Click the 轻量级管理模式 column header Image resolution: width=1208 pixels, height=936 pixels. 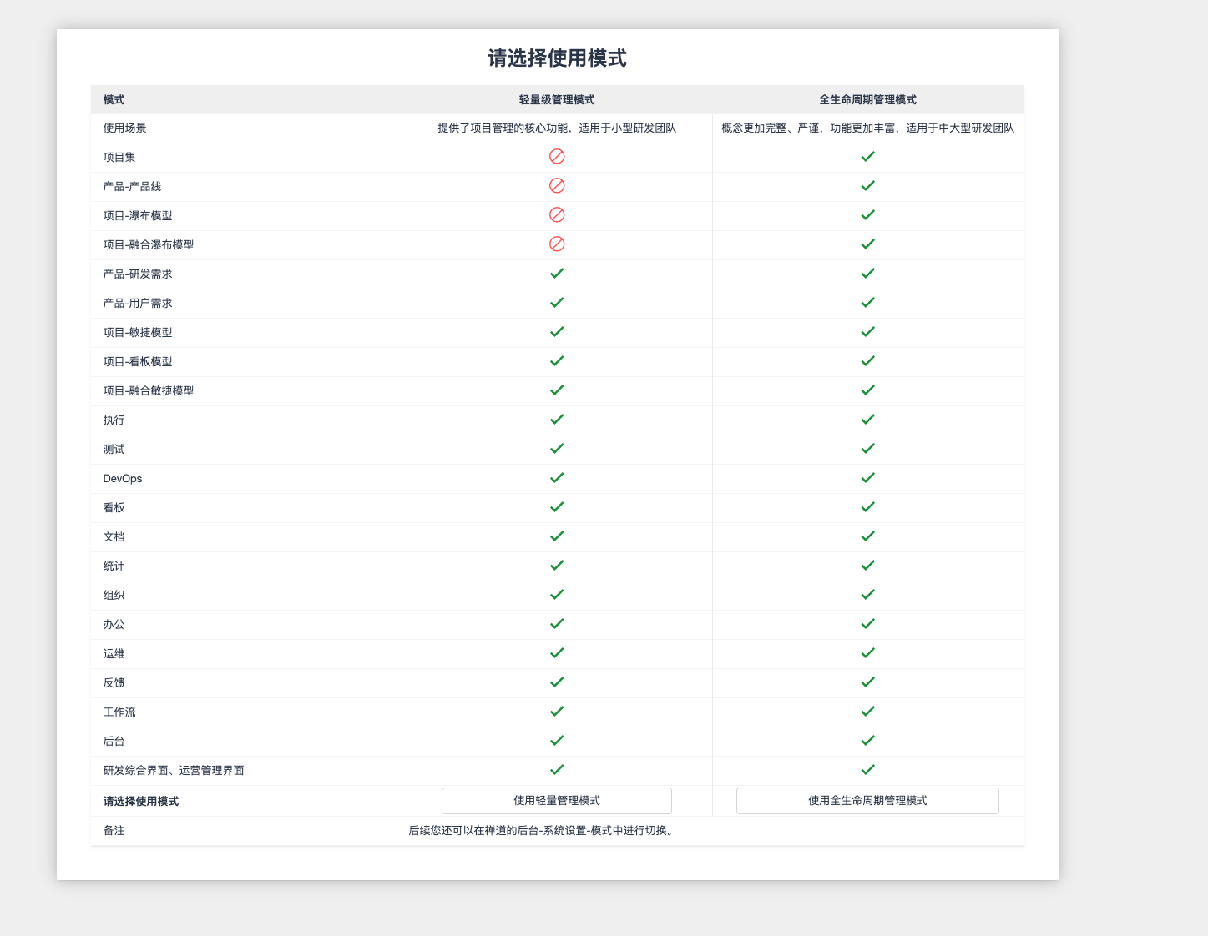557,100
